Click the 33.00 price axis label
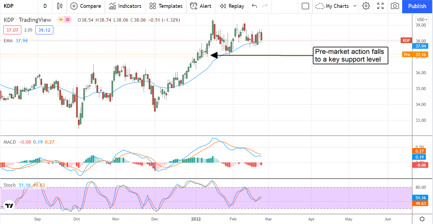This screenshot has height=224, width=433. pos(421,121)
